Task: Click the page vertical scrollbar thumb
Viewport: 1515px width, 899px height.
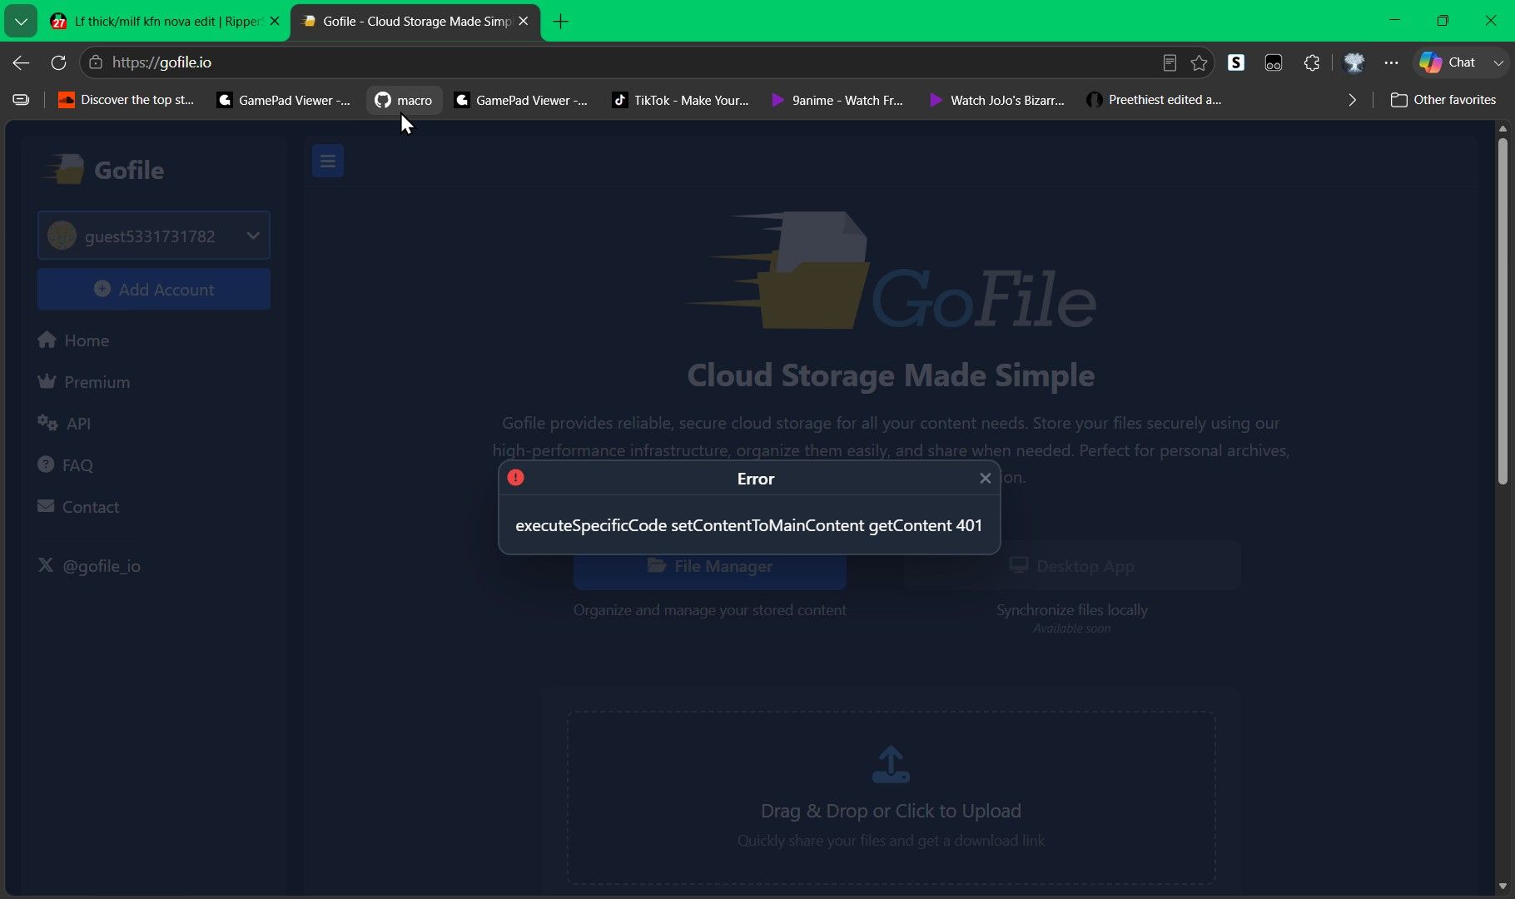Action: [1503, 311]
